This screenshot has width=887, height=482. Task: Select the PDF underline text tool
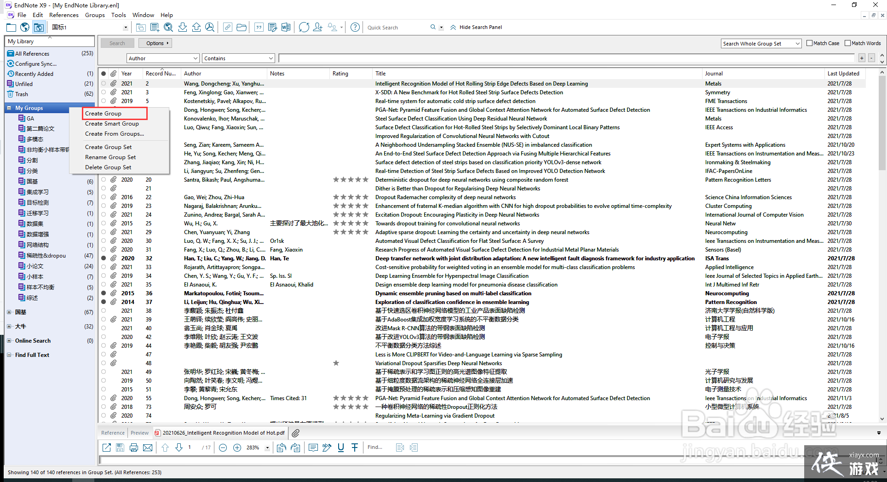point(341,448)
